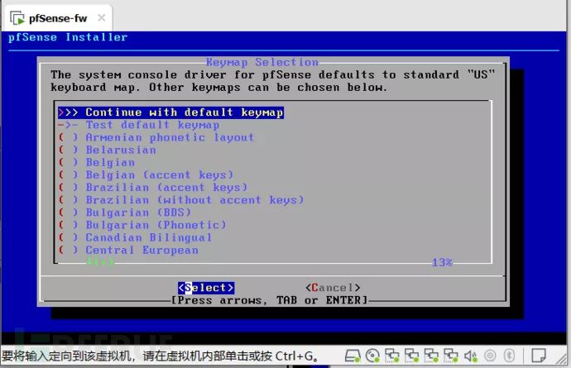The width and height of the screenshot is (571, 368).
Task: Select Armenian phonetic layout keymap option
Action: point(156,137)
